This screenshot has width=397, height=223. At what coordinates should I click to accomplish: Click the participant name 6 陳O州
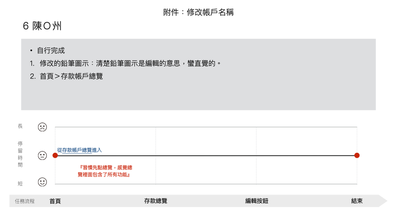point(42,26)
